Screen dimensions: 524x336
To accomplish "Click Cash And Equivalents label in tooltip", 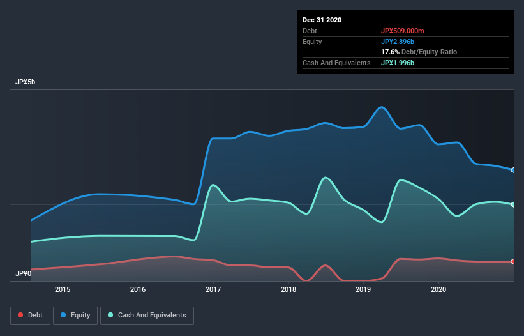I will [336, 63].
